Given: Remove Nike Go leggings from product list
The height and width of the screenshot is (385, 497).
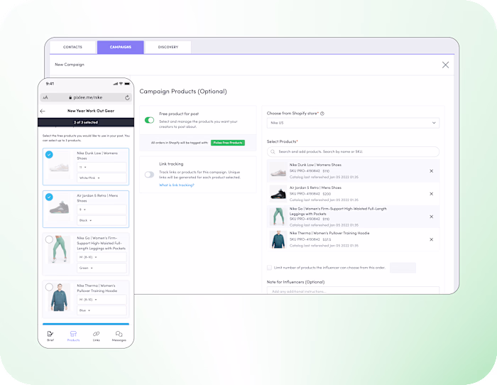Looking at the screenshot, I should coord(431,217).
